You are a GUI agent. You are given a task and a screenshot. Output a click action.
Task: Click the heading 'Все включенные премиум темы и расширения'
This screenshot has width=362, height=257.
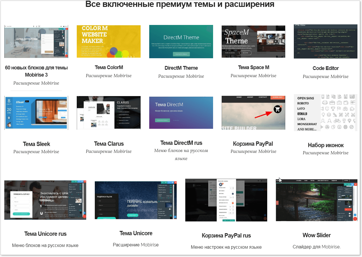(x=180, y=5)
